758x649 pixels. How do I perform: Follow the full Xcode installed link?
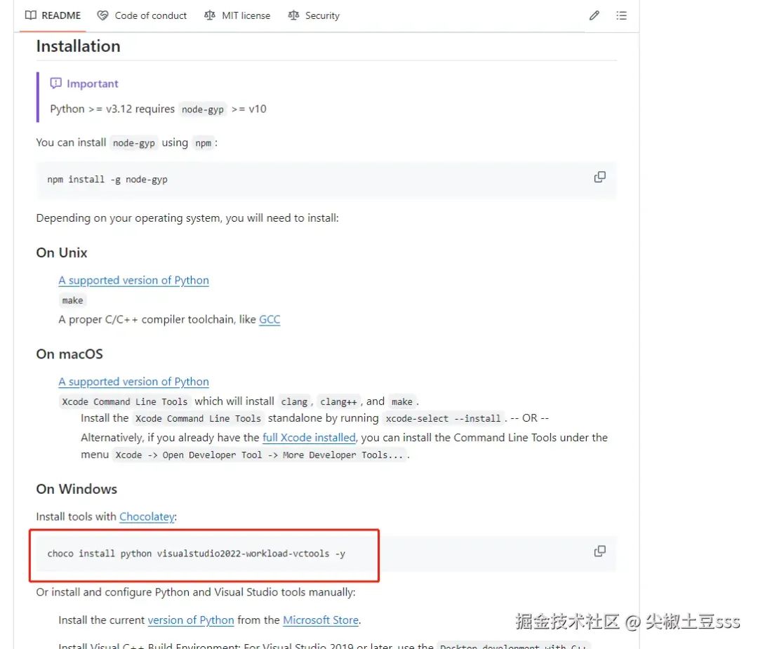pyautogui.click(x=309, y=437)
